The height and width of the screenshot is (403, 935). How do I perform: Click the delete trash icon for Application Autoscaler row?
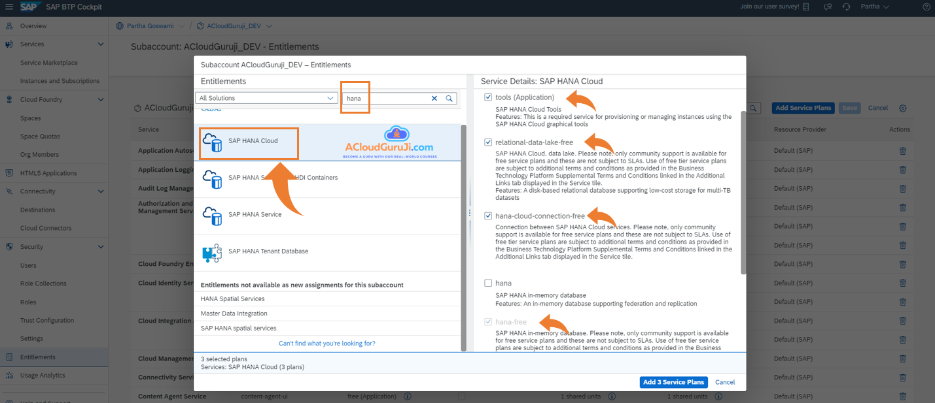coord(902,151)
